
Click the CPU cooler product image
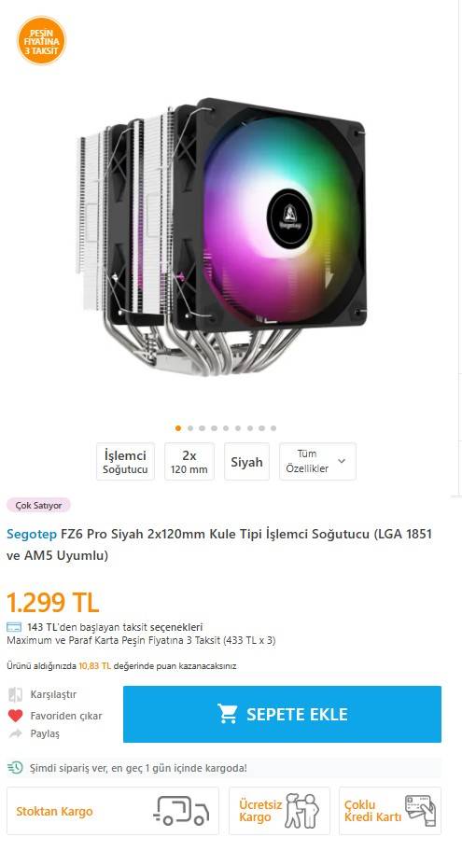tap(221, 237)
